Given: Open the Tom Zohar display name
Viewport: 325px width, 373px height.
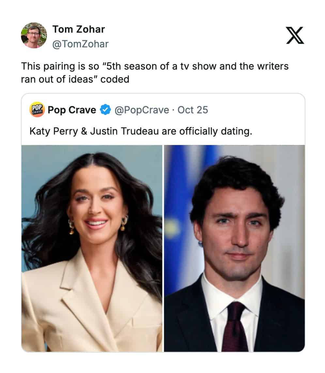Looking at the screenshot, I should pos(79,29).
